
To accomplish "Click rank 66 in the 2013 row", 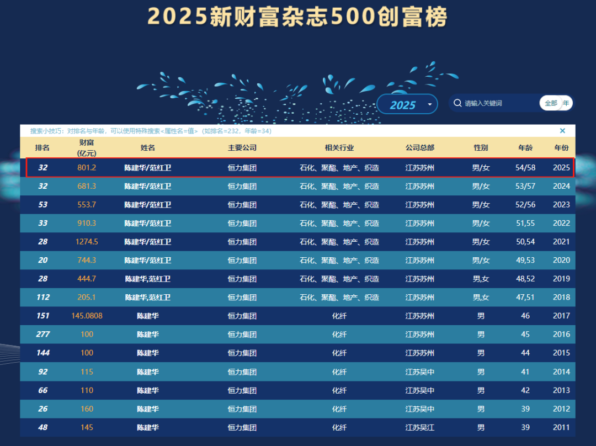I will (x=42, y=390).
